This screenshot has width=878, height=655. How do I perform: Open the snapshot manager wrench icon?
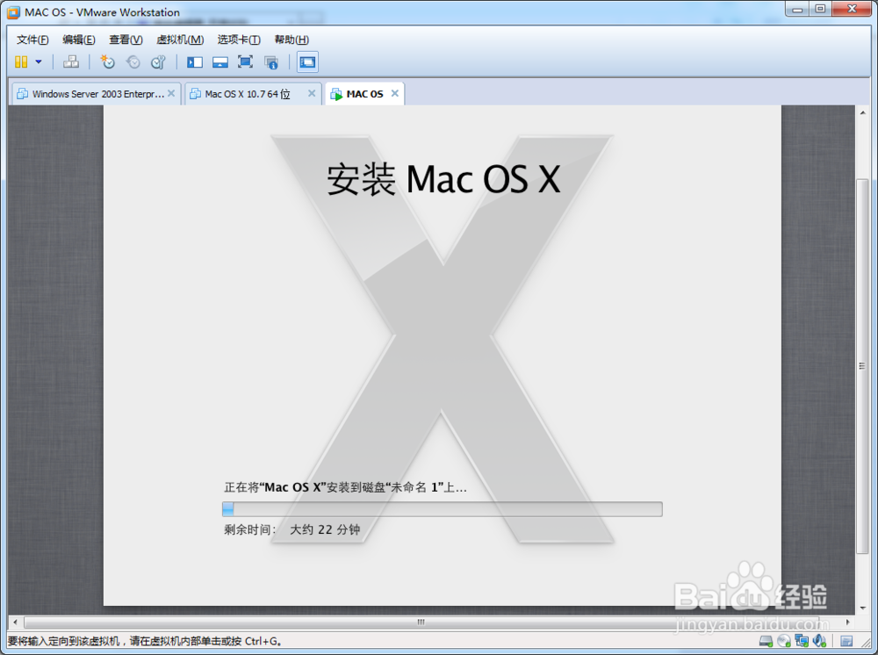click(x=158, y=61)
